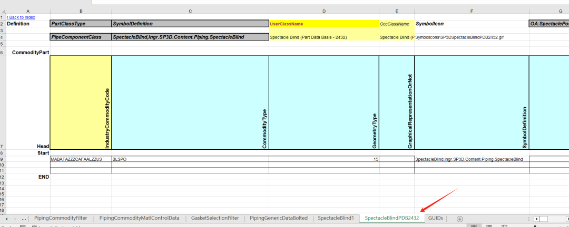This screenshot has width=569, height=227.
Task: Select row 4 header
Action: click(3, 37)
